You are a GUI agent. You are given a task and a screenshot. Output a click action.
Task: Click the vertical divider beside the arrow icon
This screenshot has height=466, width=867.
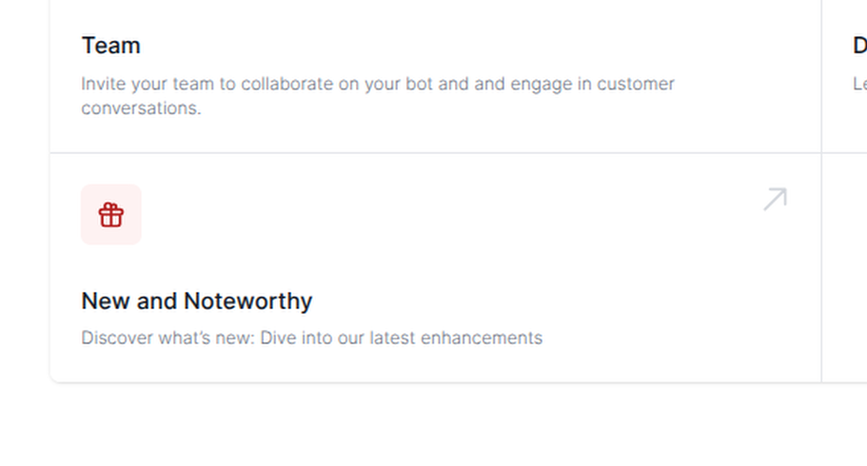pos(821,199)
